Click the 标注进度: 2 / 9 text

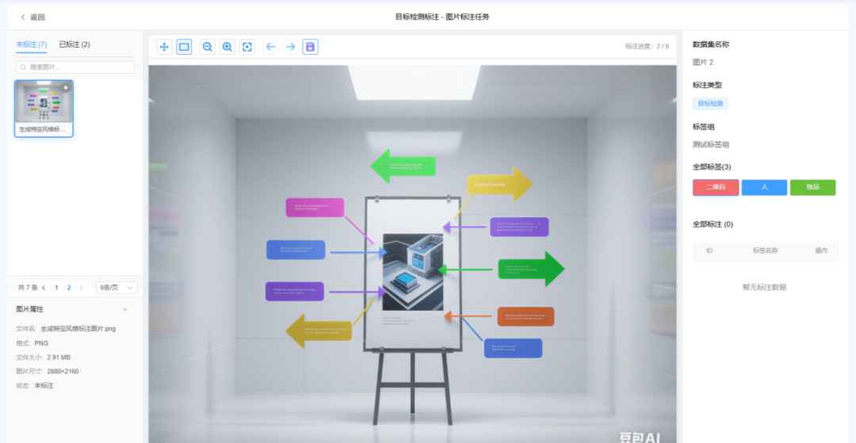647,47
